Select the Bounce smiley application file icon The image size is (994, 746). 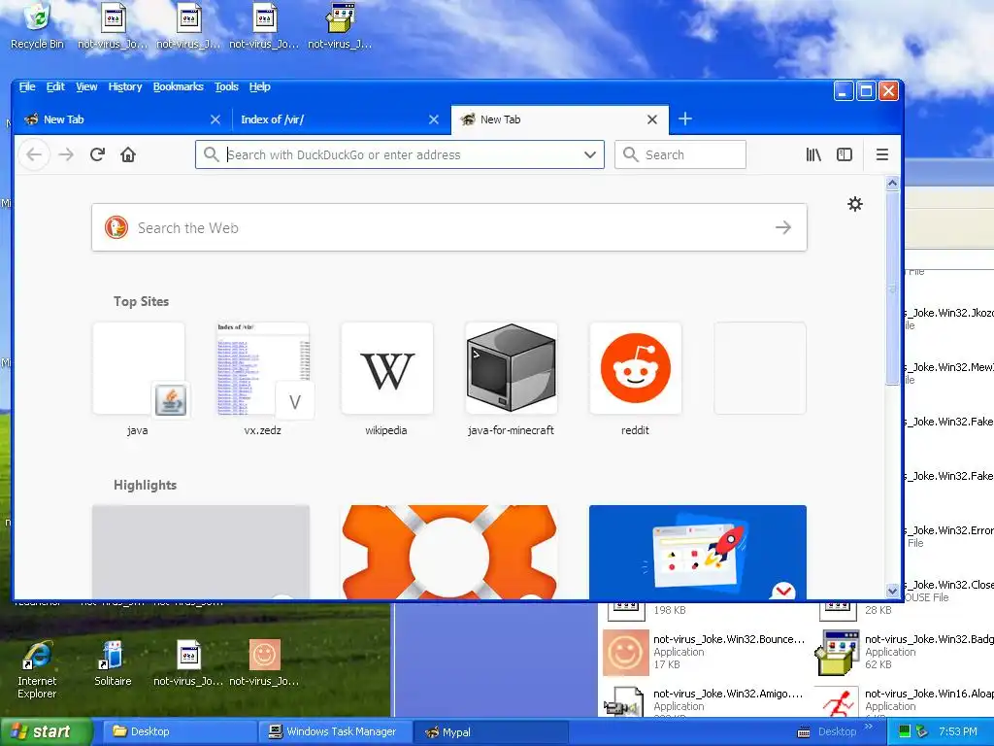[x=626, y=653]
